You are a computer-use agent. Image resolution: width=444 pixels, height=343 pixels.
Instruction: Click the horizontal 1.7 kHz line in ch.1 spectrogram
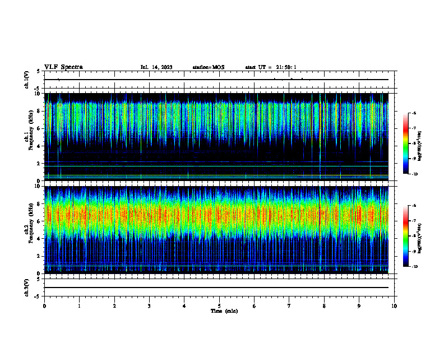pyautogui.click(x=216, y=166)
